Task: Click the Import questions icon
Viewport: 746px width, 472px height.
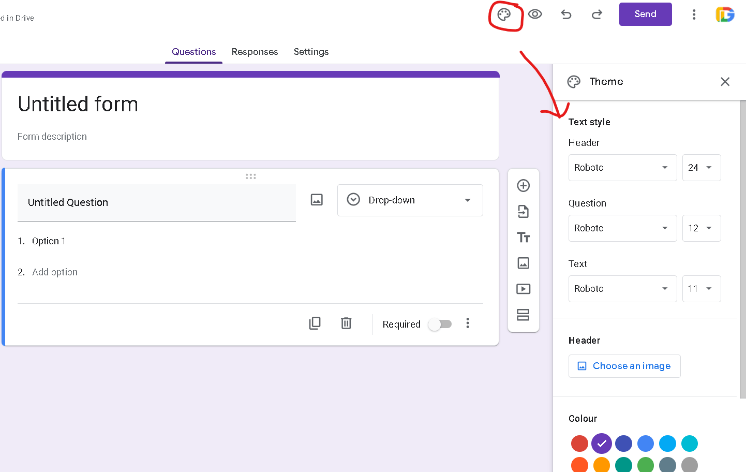Action: pos(524,212)
